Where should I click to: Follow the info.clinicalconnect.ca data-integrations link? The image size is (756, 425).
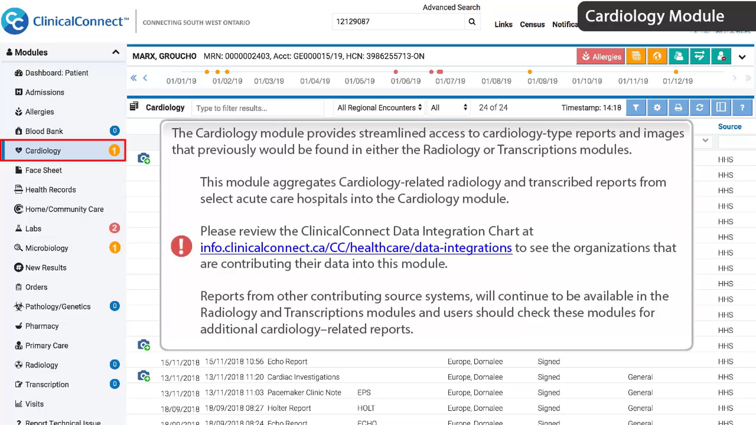[x=356, y=248]
